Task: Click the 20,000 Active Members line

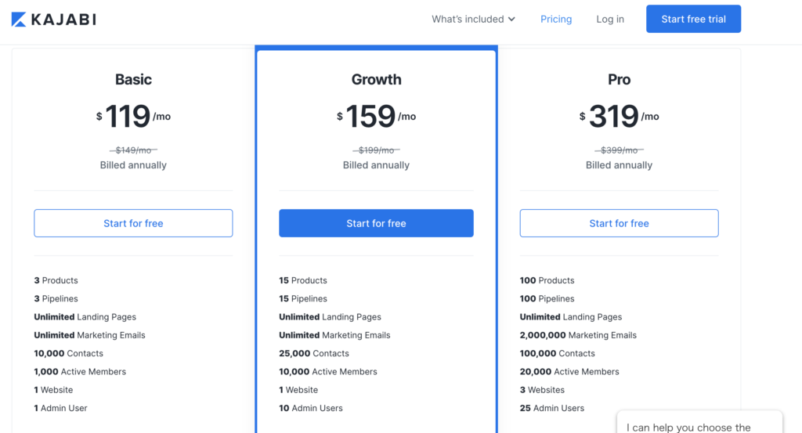Action: (x=569, y=372)
